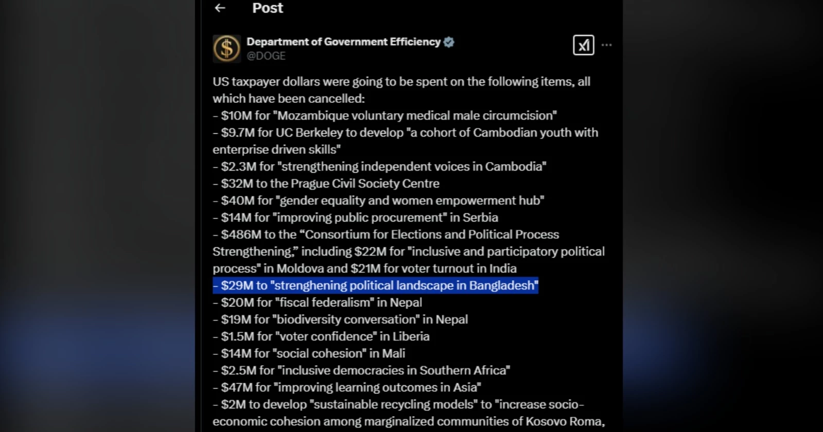Click the inclusive democracies Southern Africa line
The width and height of the screenshot is (823, 432).
pyautogui.click(x=361, y=370)
